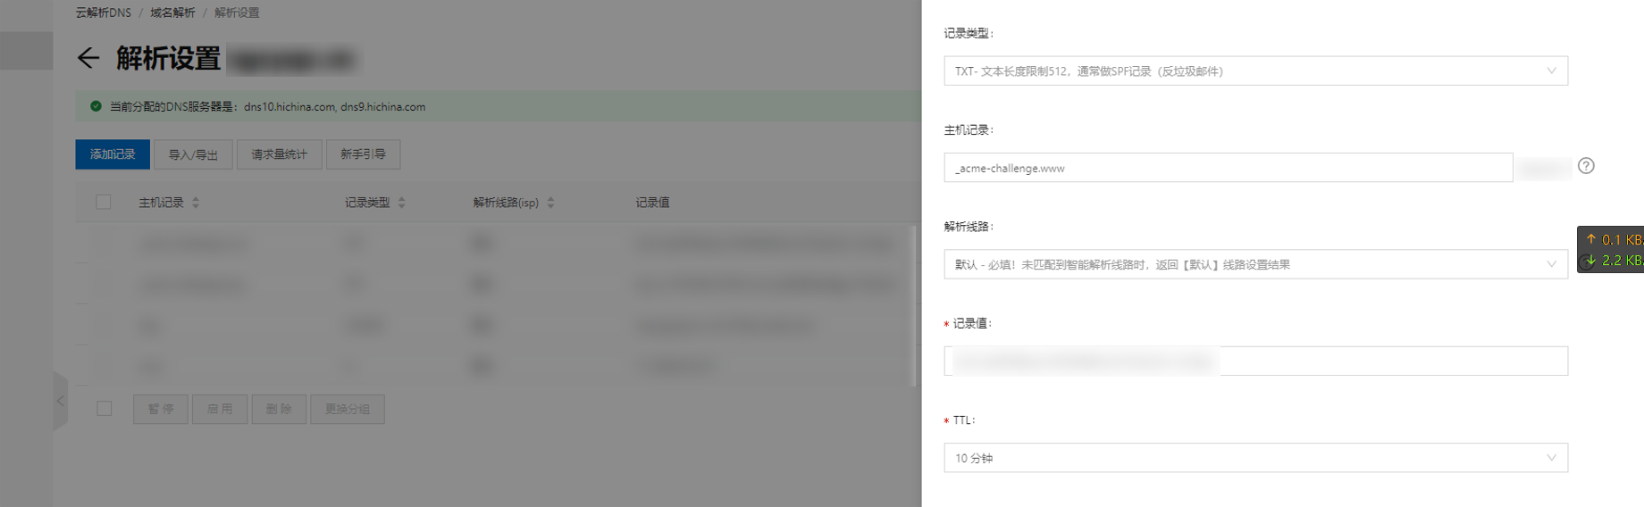Open the 记录类型 TXT dropdown
1644x507 pixels.
pos(1255,71)
